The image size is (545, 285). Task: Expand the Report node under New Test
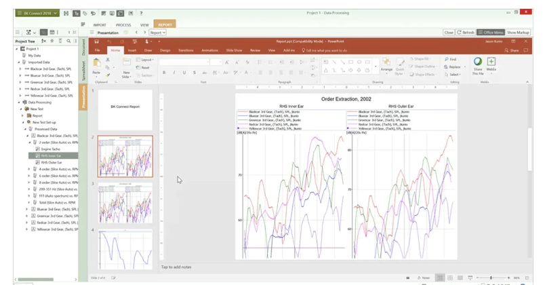[22, 115]
